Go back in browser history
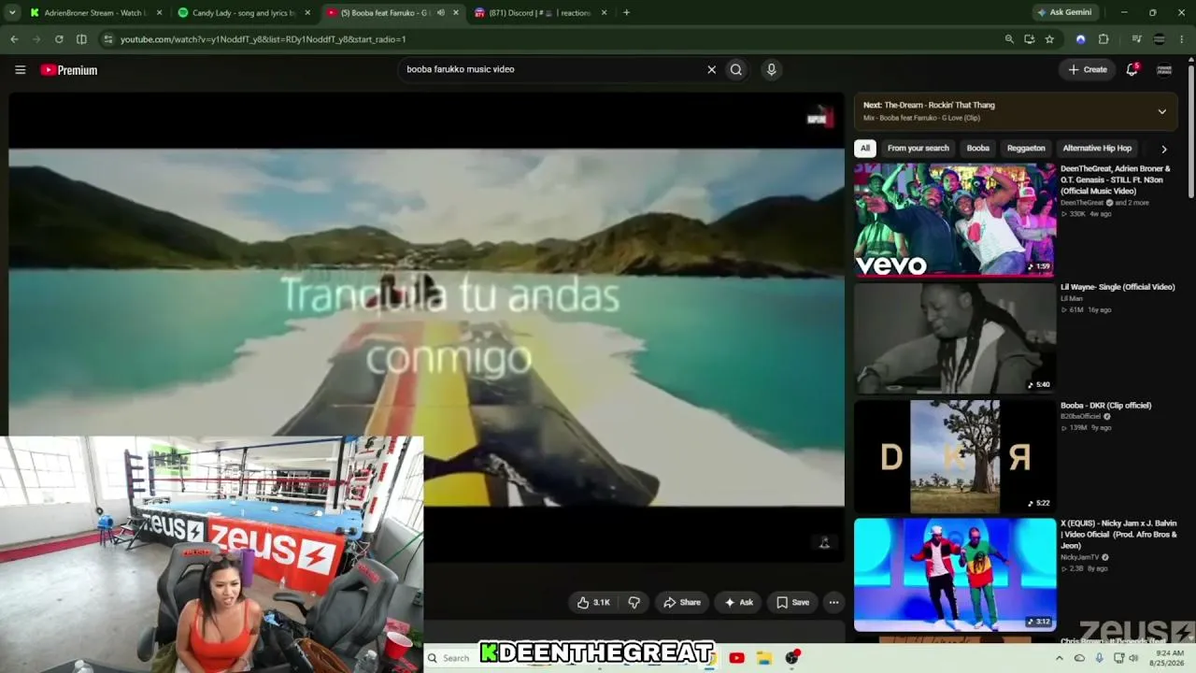Image resolution: width=1196 pixels, height=673 pixels. click(14, 39)
